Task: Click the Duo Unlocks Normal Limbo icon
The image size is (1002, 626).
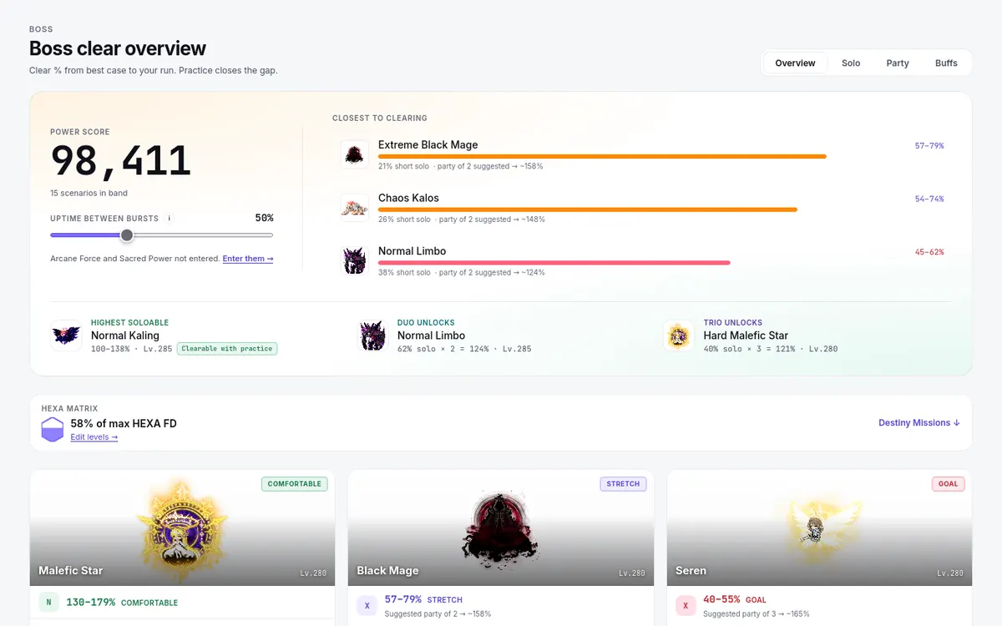Action: [372, 336]
